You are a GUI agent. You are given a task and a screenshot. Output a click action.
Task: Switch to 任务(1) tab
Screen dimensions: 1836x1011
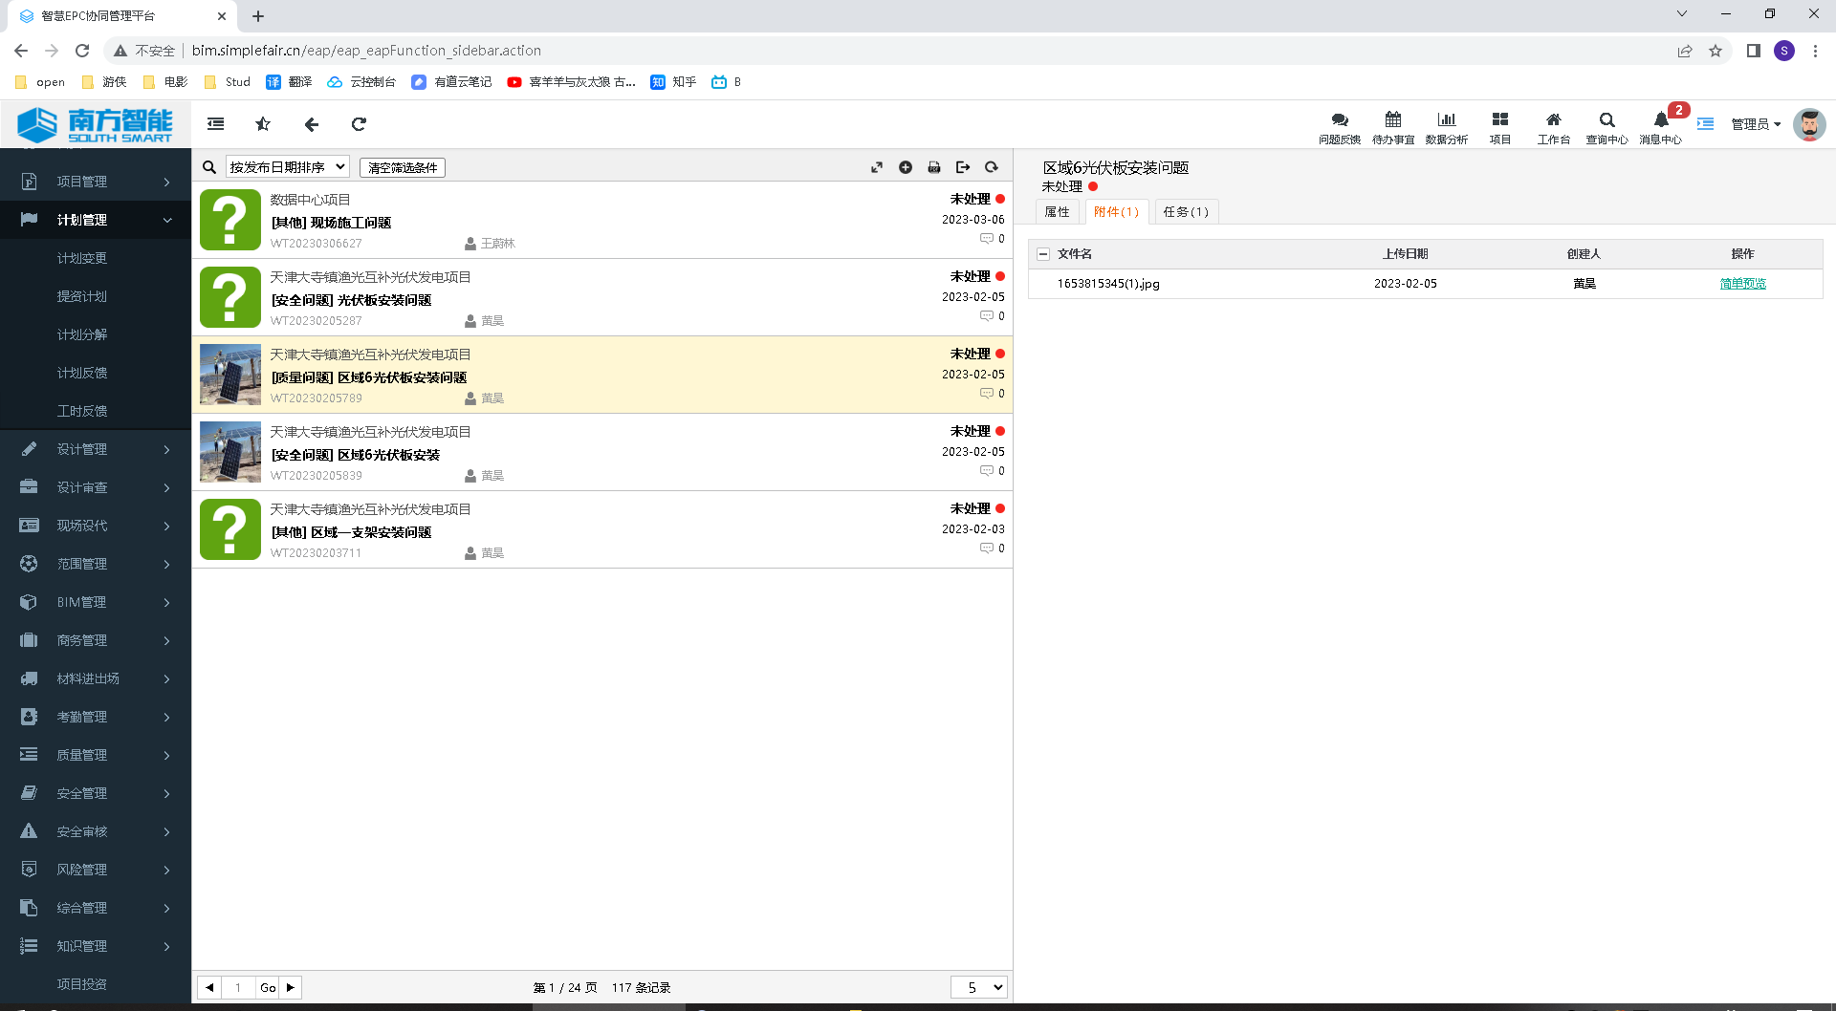(1186, 212)
